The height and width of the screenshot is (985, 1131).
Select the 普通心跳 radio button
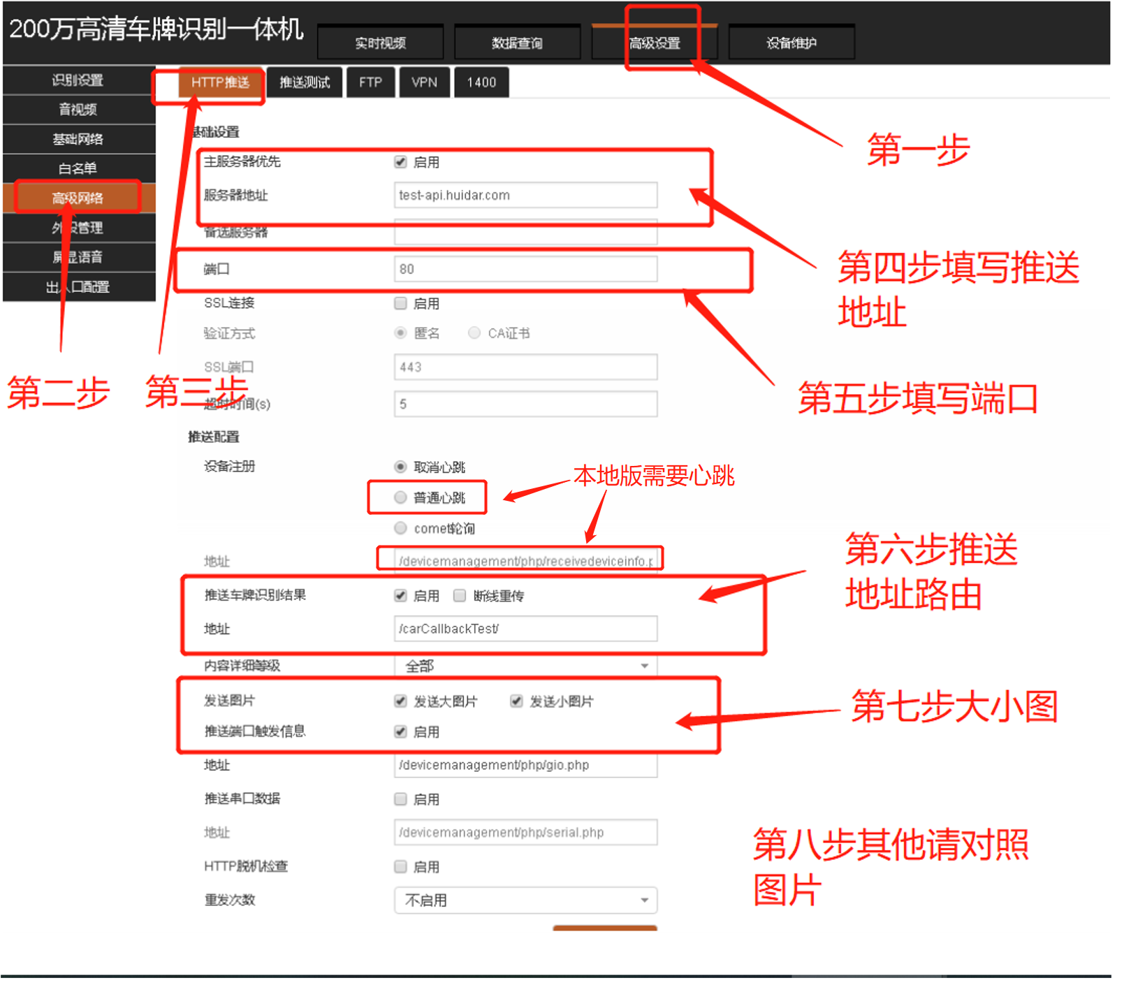click(x=400, y=497)
